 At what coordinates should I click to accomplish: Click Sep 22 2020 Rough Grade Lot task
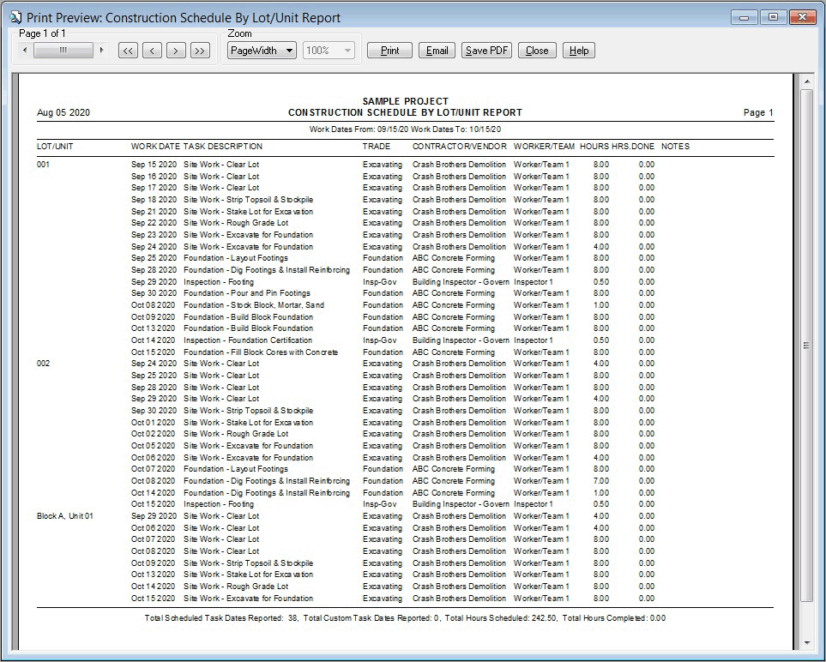pos(393,223)
